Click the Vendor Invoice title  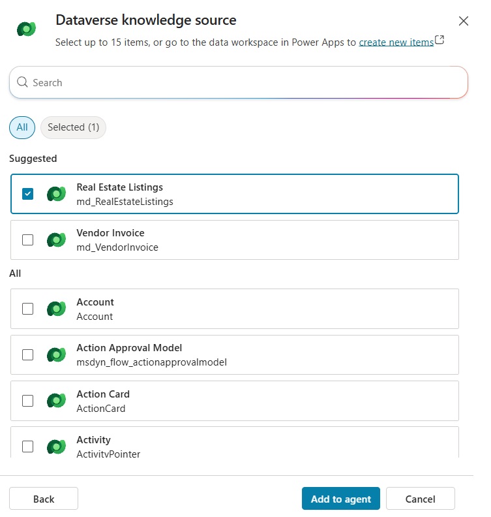[110, 233]
